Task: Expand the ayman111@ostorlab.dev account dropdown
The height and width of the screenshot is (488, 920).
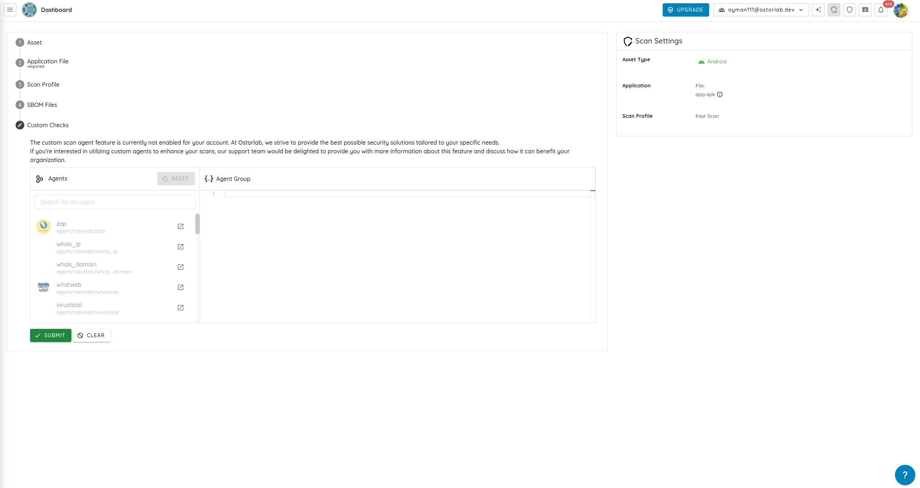Action: coord(761,10)
